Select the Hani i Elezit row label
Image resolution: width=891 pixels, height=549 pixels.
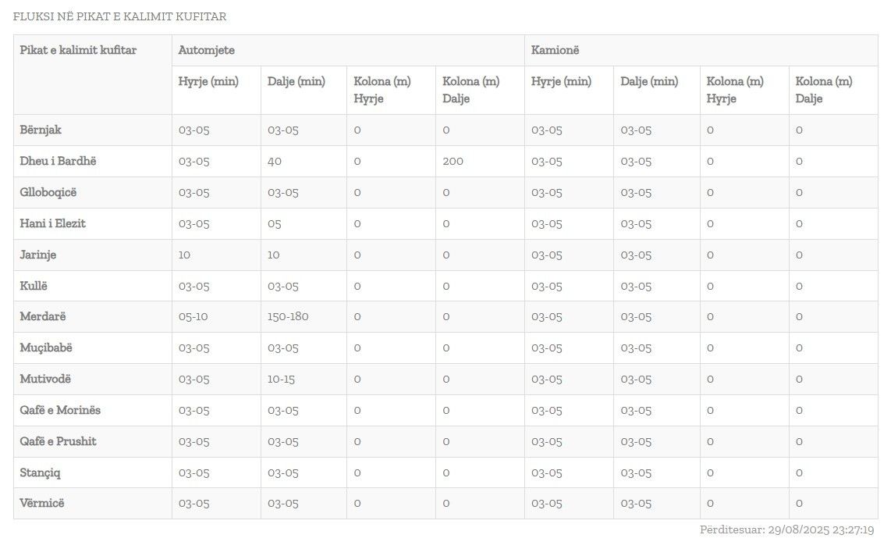[x=53, y=223]
